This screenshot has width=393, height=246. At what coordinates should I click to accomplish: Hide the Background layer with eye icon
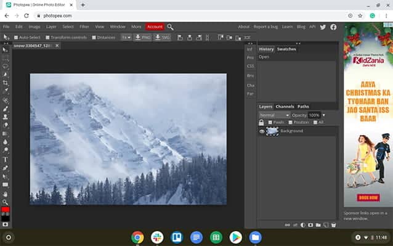(262, 131)
